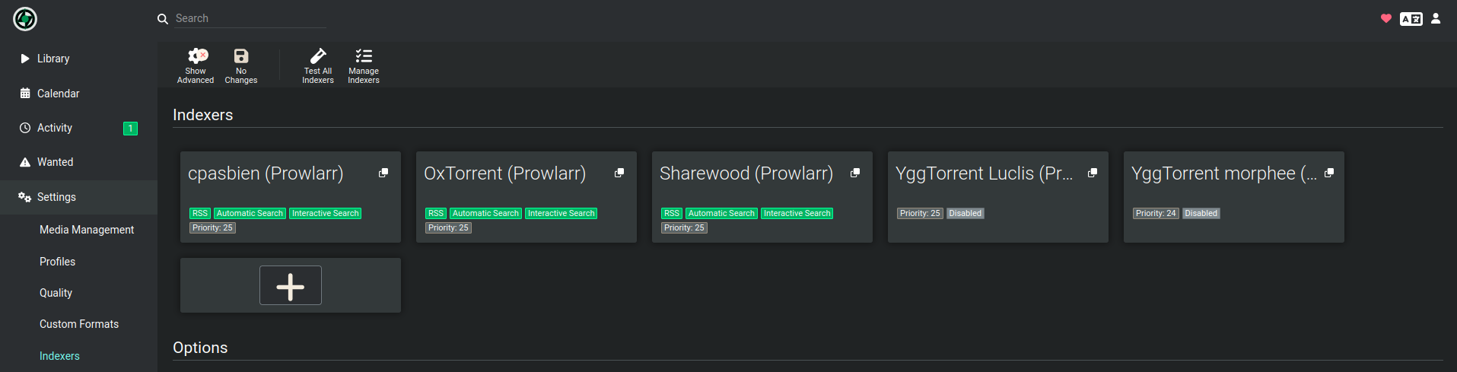Open the Calendar page

[x=58, y=94]
